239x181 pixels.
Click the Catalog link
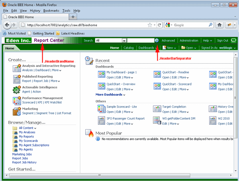(129, 48)
